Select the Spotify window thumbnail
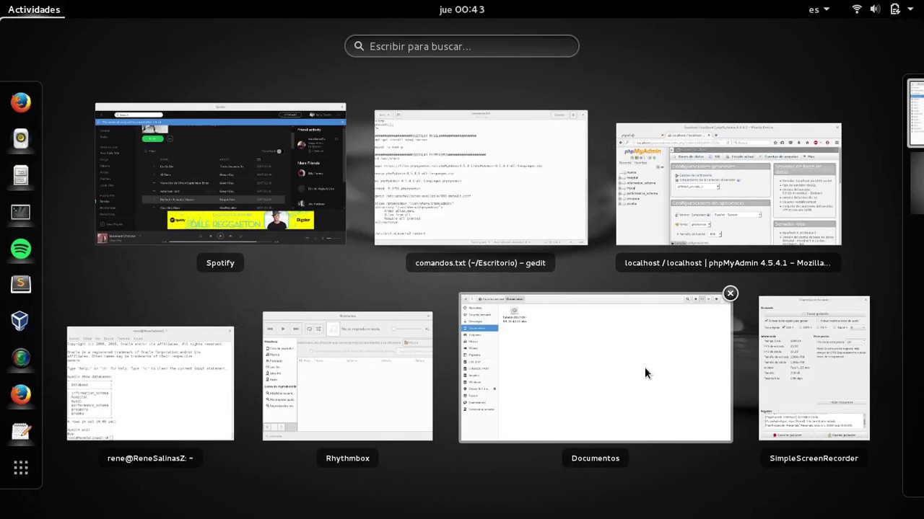 point(220,174)
